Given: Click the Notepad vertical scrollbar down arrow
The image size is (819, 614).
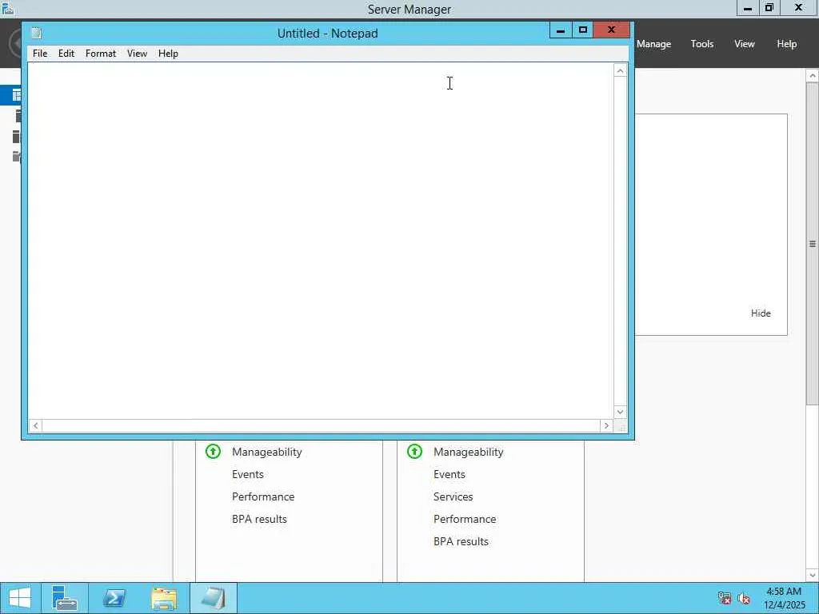Looking at the screenshot, I should (620, 412).
